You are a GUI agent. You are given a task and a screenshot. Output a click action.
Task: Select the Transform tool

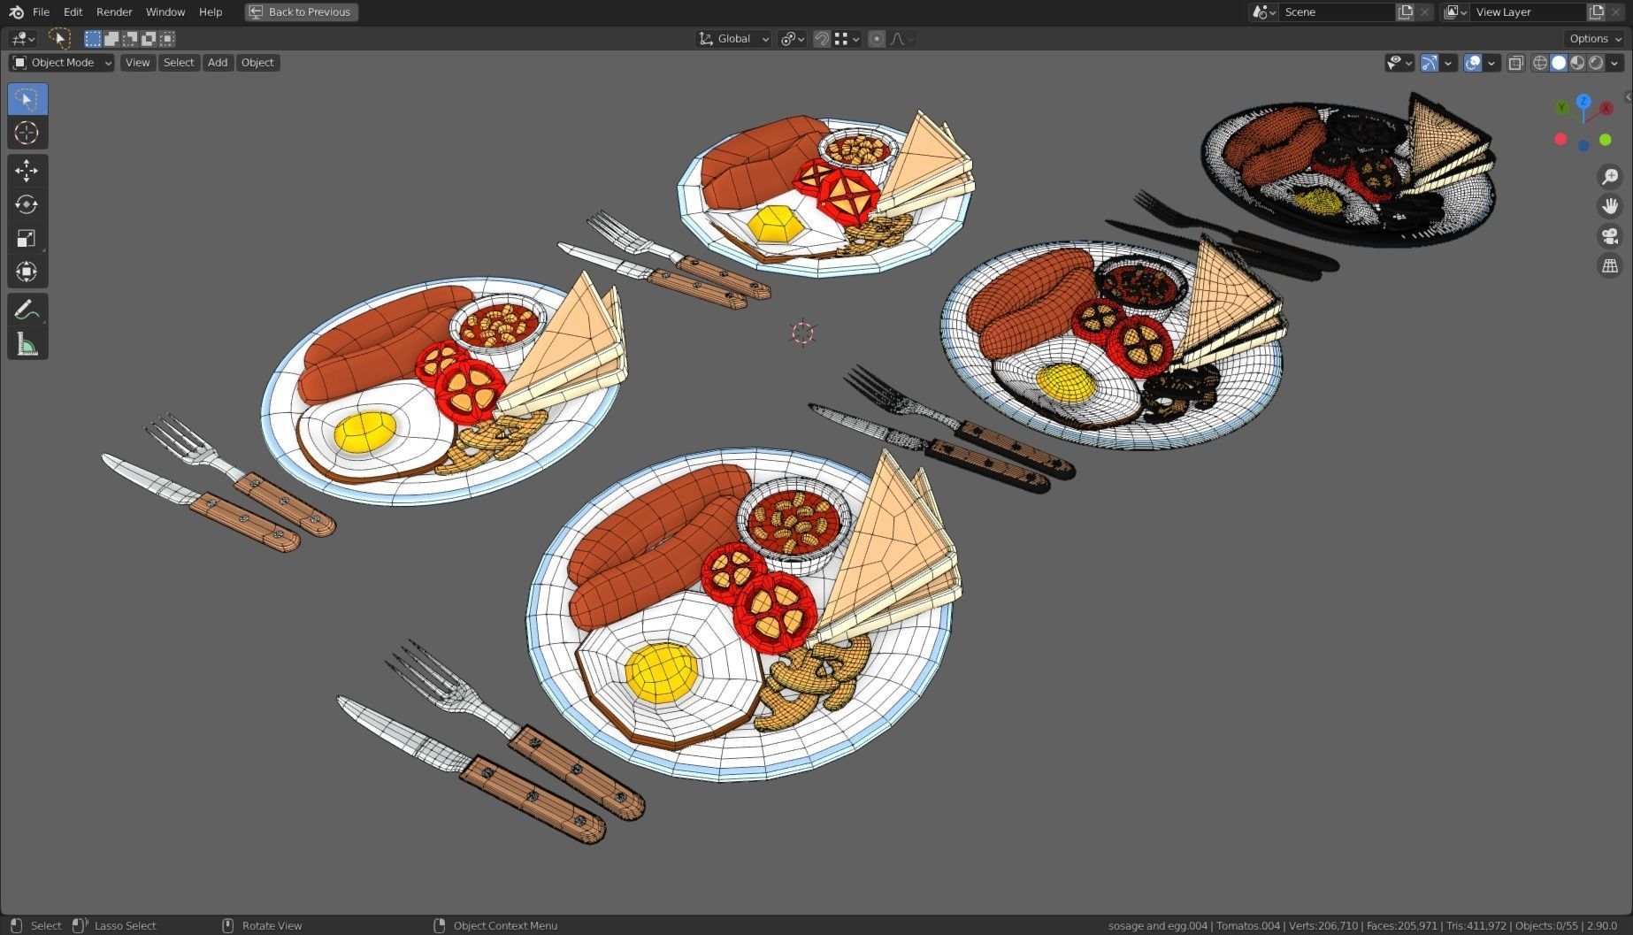click(x=27, y=272)
